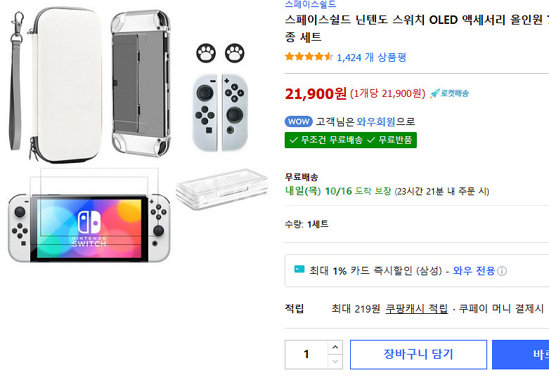Open the 쿠팡캐시 적립 link
The height and width of the screenshot is (382, 549).
point(417,308)
